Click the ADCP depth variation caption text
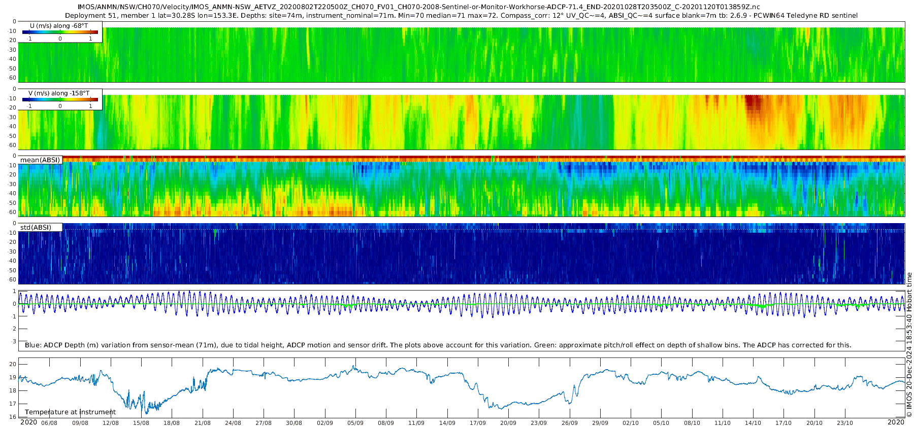 pyautogui.click(x=438, y=345)
